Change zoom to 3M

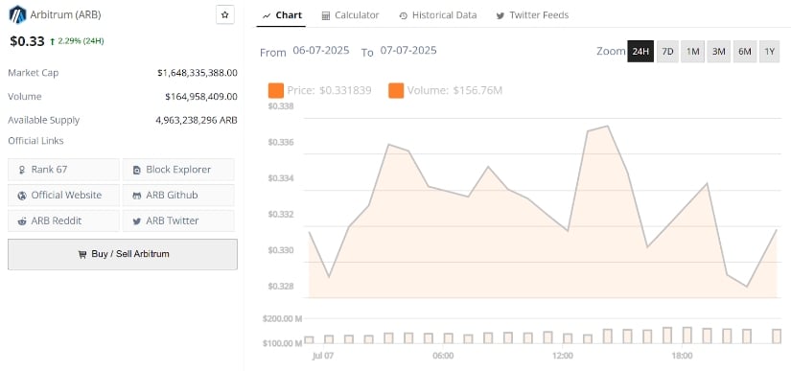[718, 52]
